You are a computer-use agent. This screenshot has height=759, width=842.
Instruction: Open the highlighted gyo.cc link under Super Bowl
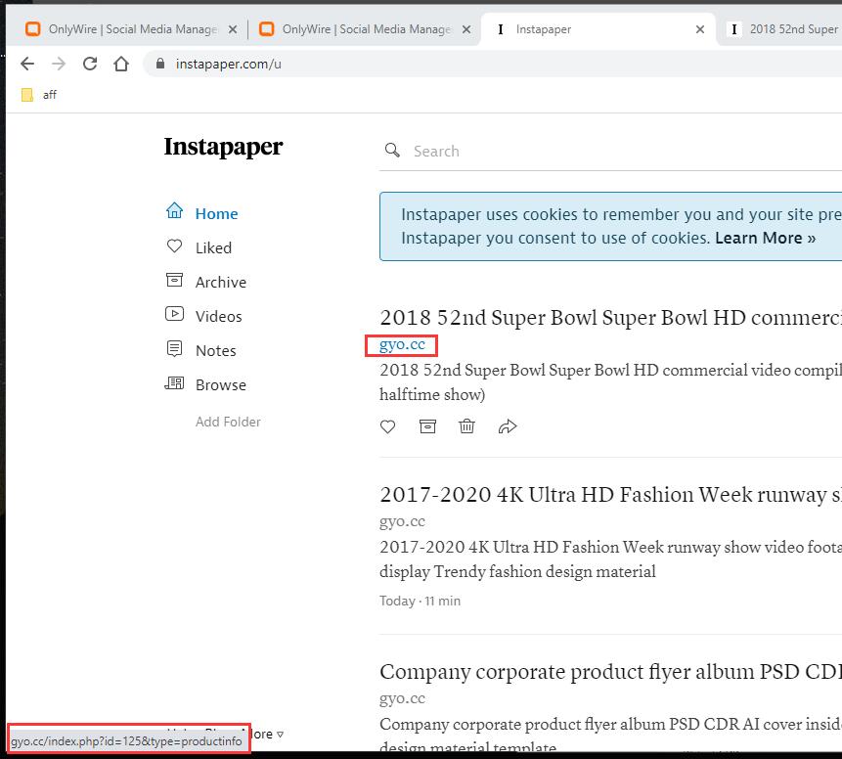pos(402,344)
